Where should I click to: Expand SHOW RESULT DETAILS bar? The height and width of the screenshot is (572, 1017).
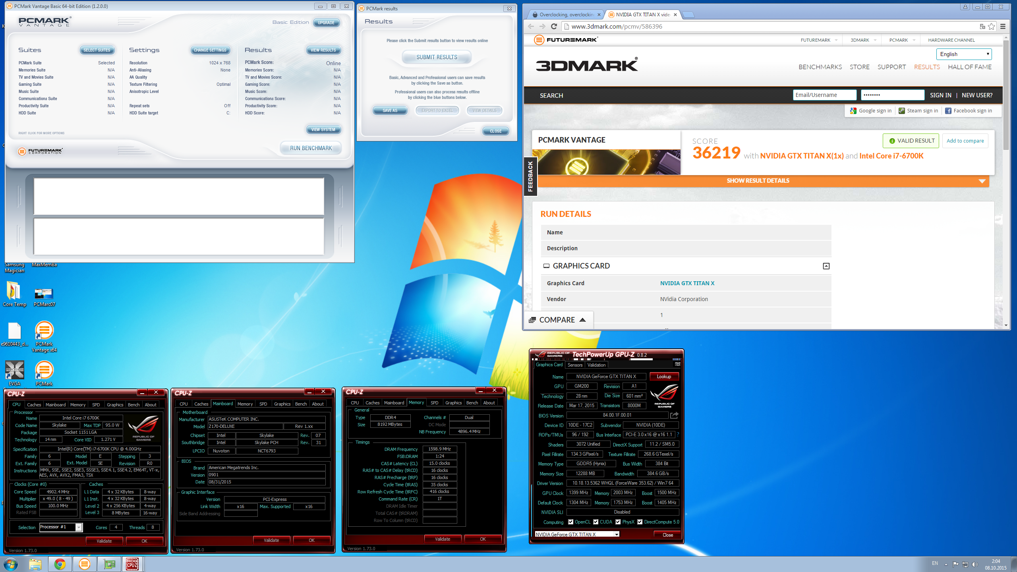[763, 181]
